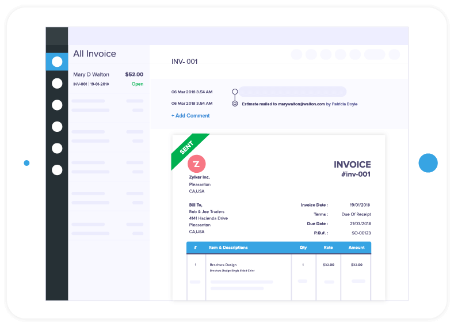Click Item & Descriptions column header
The width and height of the screenshot is (454, 326).
click(x=228, y=248)
